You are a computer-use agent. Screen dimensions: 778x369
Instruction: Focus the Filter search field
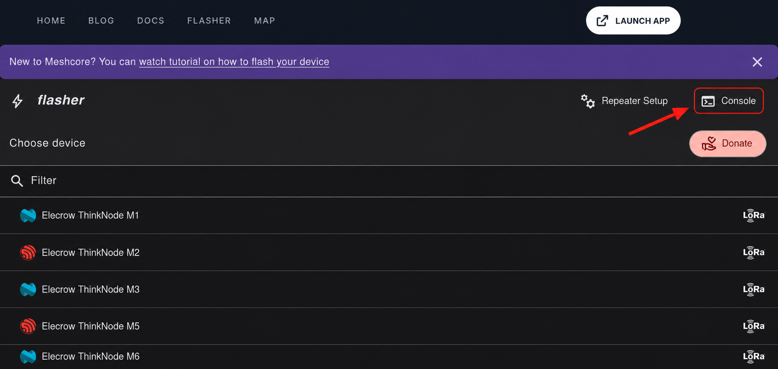pos(389,181)
